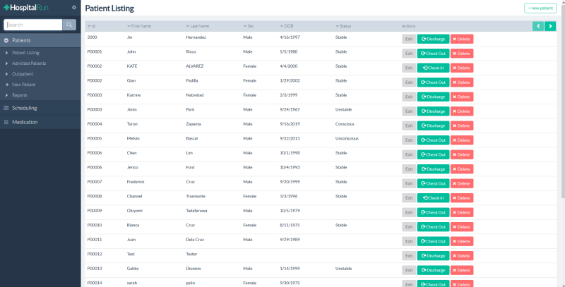The image size is (565, 287).
Task: Edit patient Jimin Park's record
Action: coord(408,111)
